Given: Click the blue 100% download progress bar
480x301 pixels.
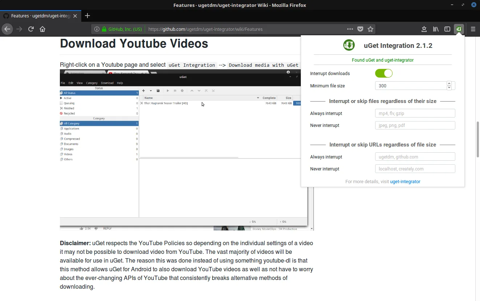Looking at the screenshot, I should (298, 103).
